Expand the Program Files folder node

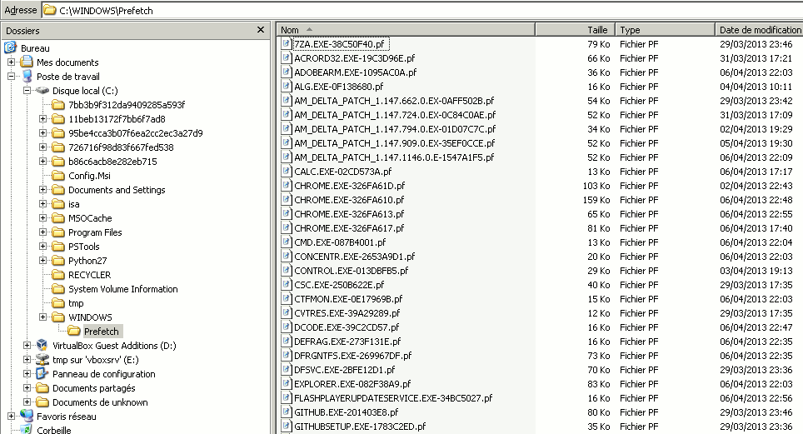pos(43,232)
